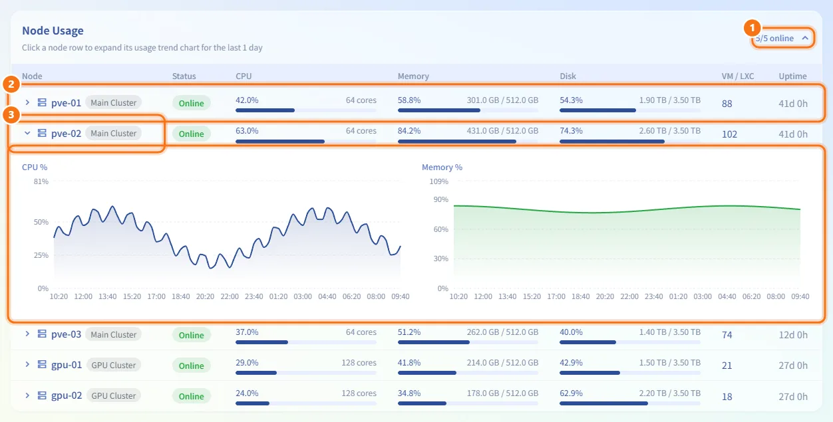
Task: Click the Main Cluster tag on pve-01
Action: coord(113,103)
